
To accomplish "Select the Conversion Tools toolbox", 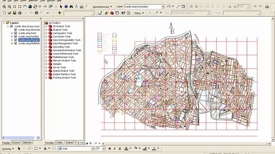I will pyautogui.click(x=61, y=36).
